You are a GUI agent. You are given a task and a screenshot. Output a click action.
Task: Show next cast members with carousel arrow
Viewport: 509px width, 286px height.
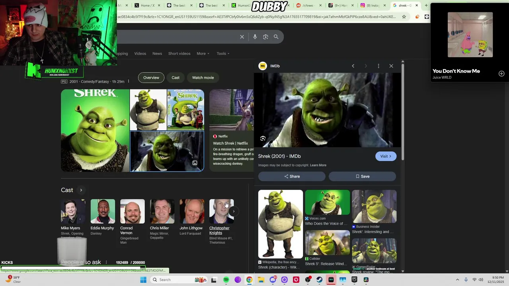(x=233, y=211)
